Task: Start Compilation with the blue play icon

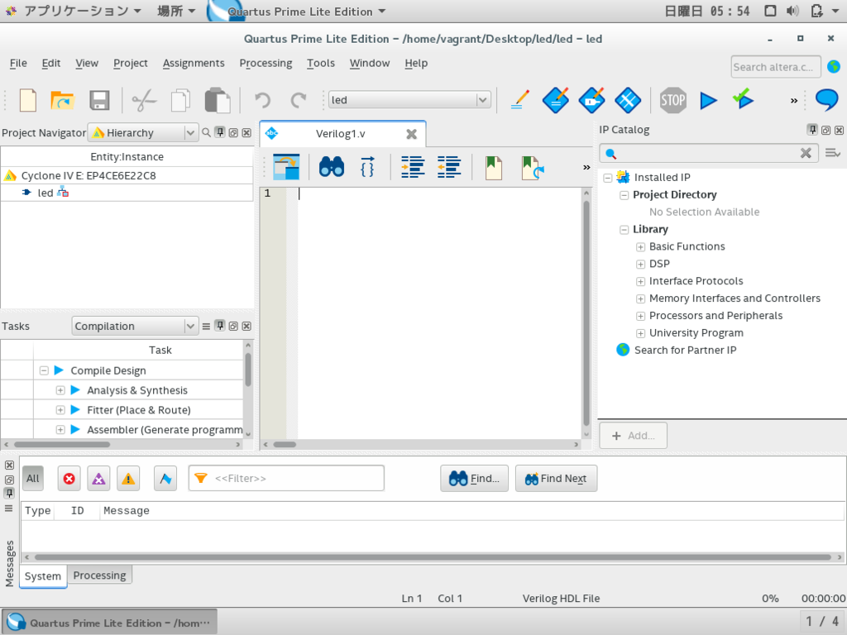Action: click(x=708, y=100)
